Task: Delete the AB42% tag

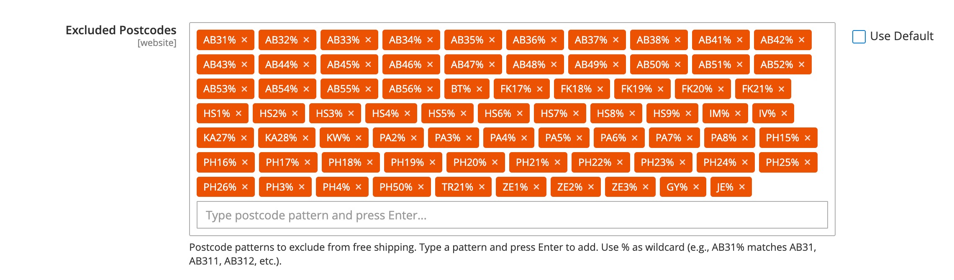Action: click(x=801, y=40)
